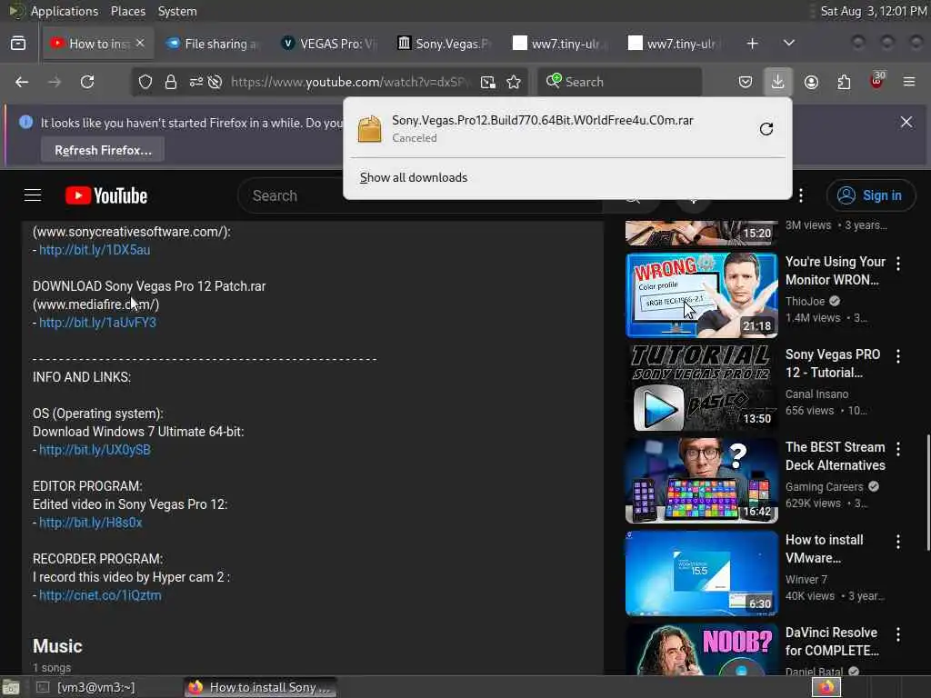Bookmark this page with the star
The width and height of the screenshot is (931, 698).
[x=514, y=82]
